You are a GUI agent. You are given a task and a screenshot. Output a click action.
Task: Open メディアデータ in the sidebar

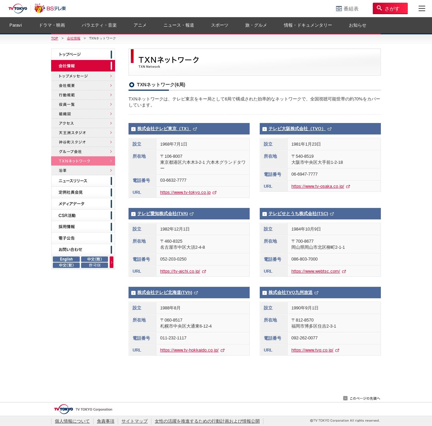coord(83,204)
